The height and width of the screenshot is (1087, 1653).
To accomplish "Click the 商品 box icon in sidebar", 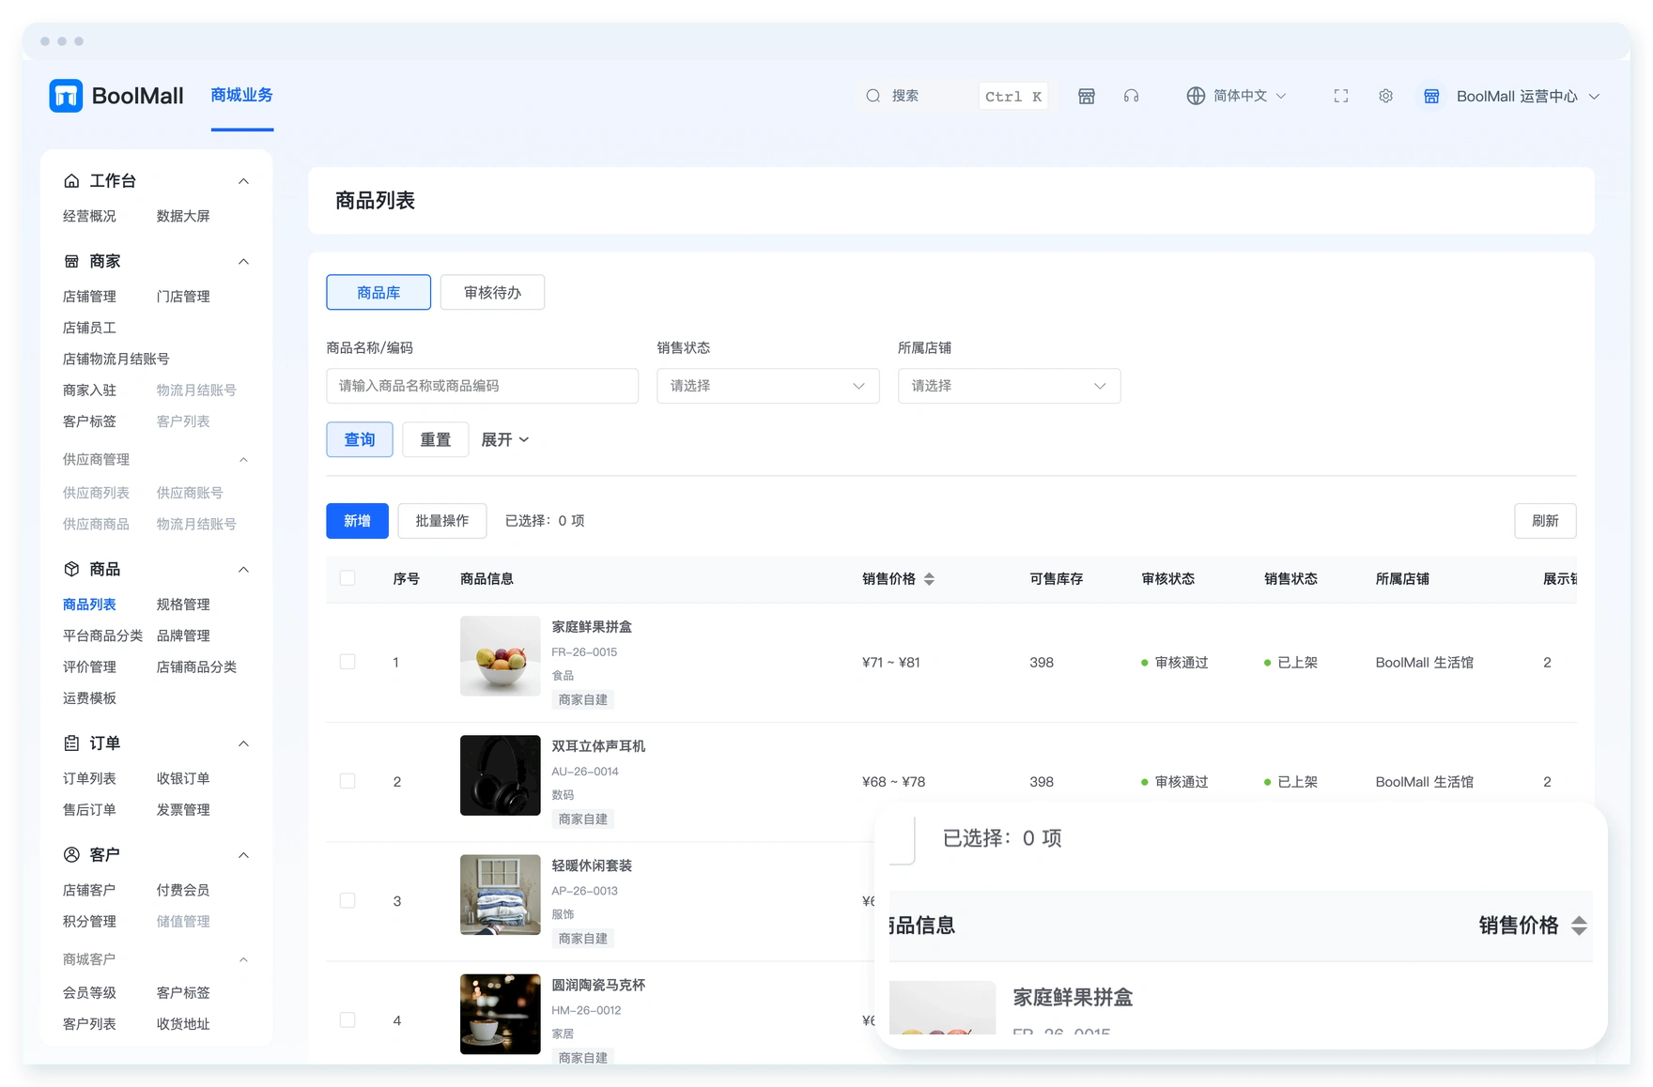I will (x=71, y=569).
